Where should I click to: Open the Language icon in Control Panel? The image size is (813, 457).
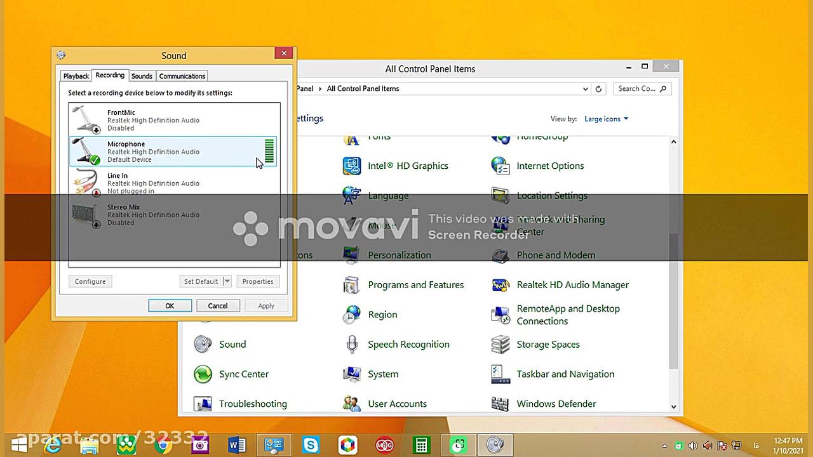coord(352,195)
